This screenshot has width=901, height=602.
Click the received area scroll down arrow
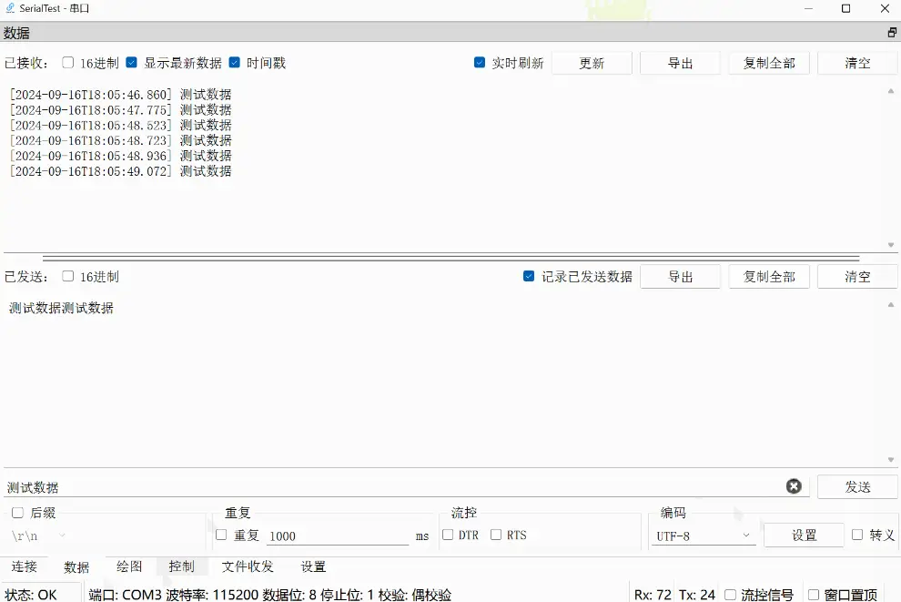point(891,245)
